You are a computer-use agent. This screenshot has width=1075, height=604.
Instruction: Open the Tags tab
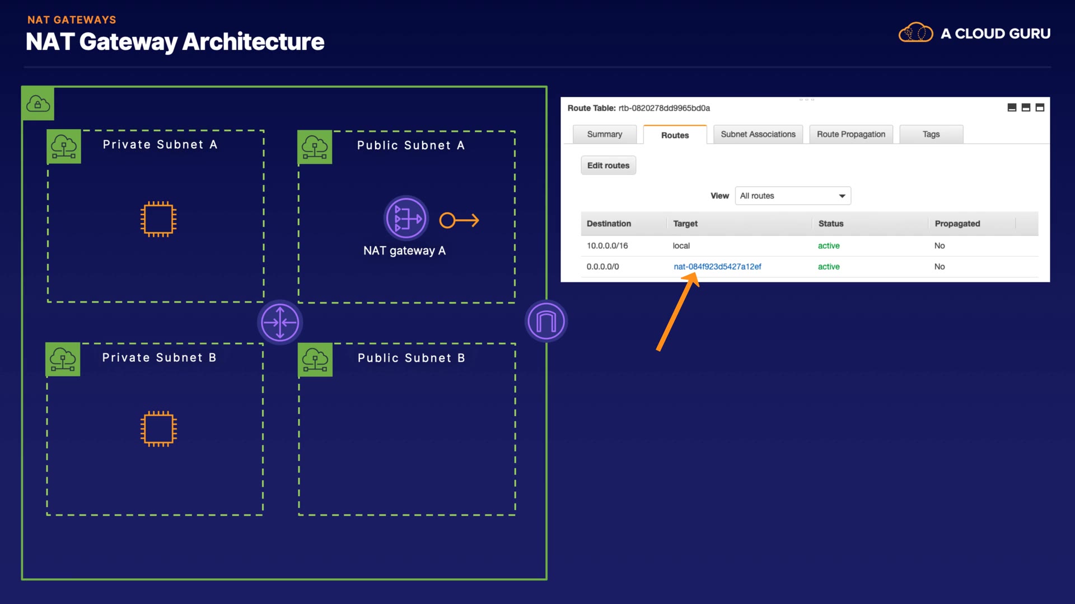931,134
